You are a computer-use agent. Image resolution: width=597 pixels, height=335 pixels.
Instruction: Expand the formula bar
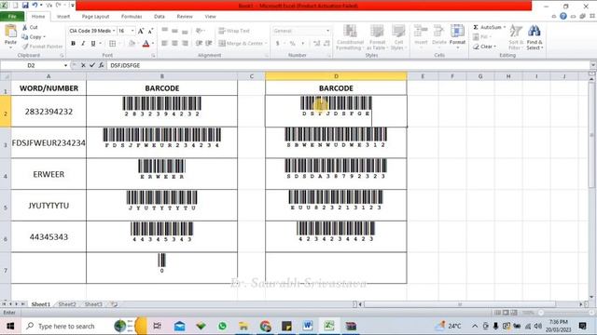[x=593, y=65]
